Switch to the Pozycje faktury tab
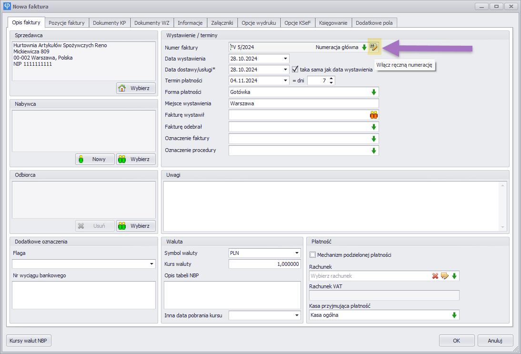Screen dimensions: 521x354 (67, 23)
